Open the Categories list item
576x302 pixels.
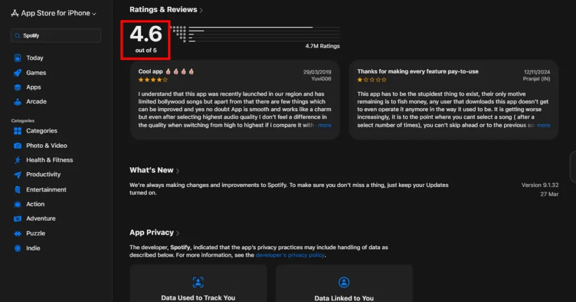click(x=42, y=131)
